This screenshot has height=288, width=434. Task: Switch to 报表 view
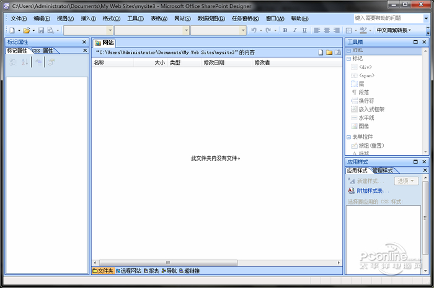151,271
